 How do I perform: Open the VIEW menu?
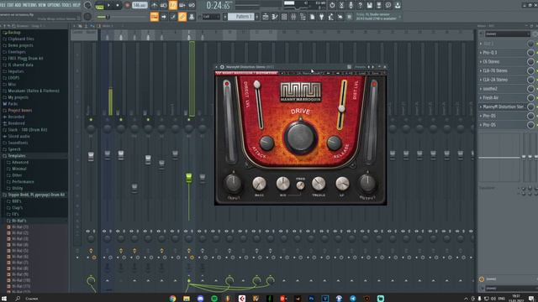42,5
